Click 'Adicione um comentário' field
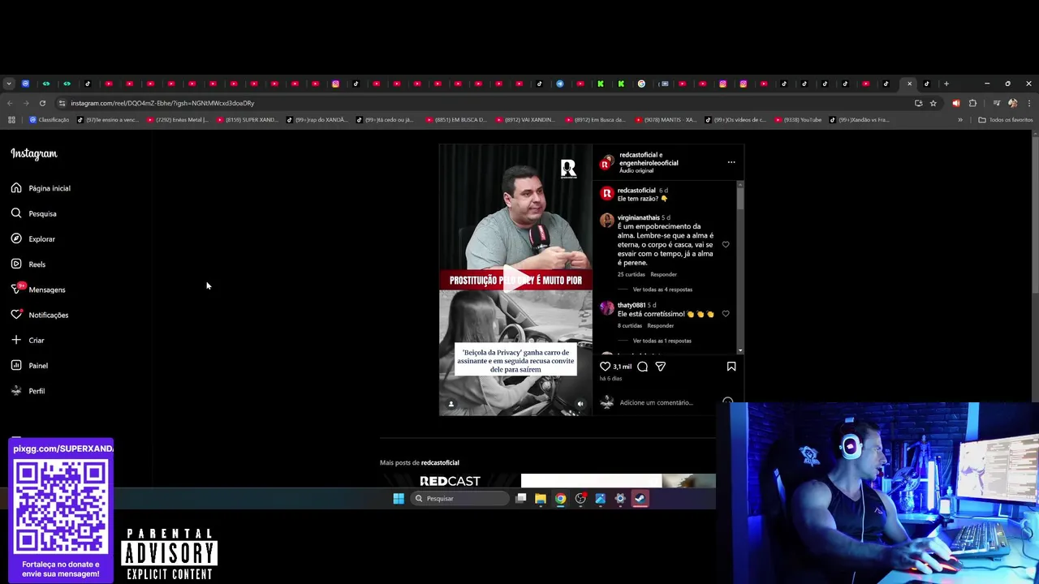This screenshot has width=1039, height=584. pyautogui.click(x=656, y=402)
